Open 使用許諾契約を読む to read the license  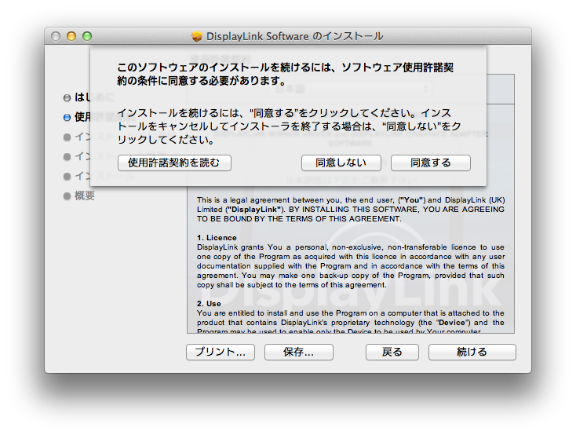[x=174, y=163]
